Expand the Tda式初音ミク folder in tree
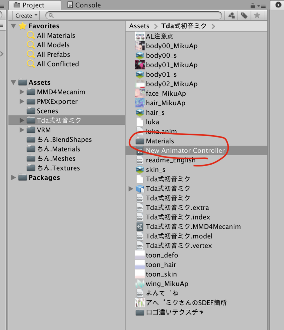The height and width of the screenshot is (330, 284). point(22,121)
